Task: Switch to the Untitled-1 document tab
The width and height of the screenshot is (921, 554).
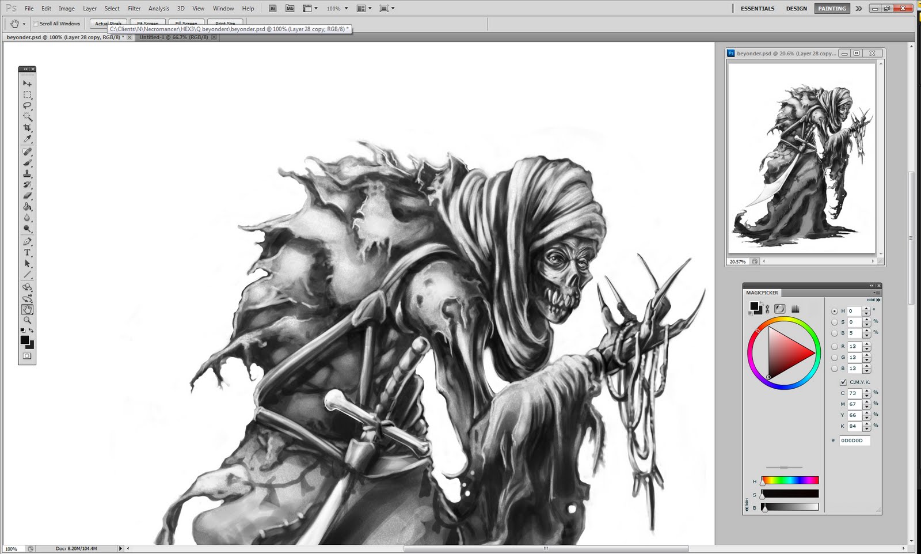Action: coord(173,37)
